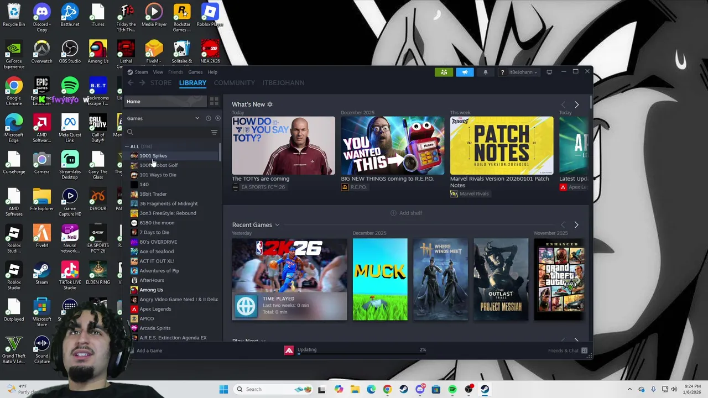Open Rockstar Games Launcher desktop shortcut

pos(181,16)
